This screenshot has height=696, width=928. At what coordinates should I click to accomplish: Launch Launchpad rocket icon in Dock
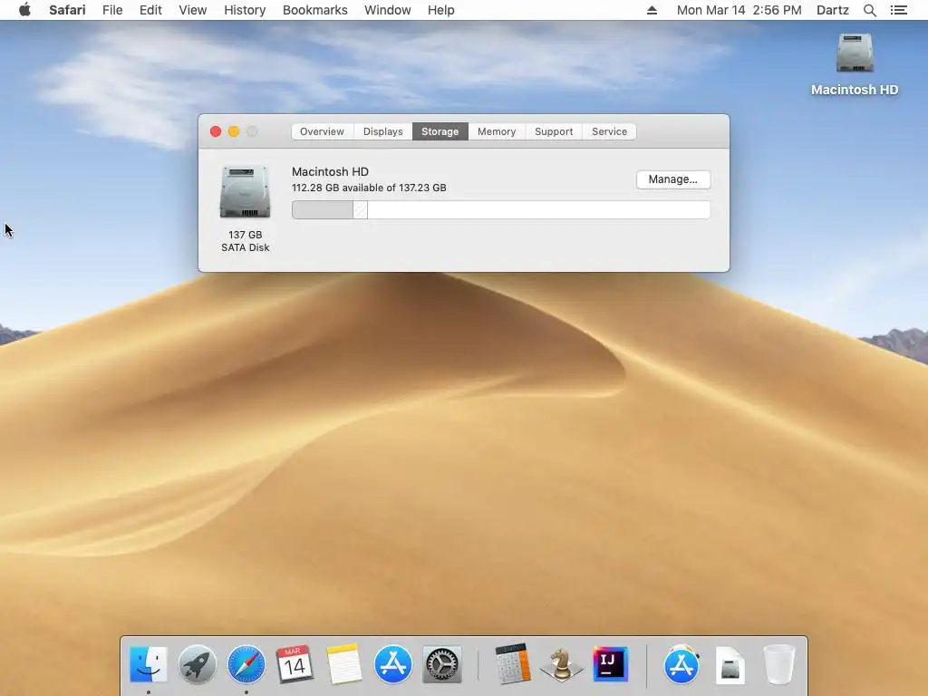click(x=197, y=664)
